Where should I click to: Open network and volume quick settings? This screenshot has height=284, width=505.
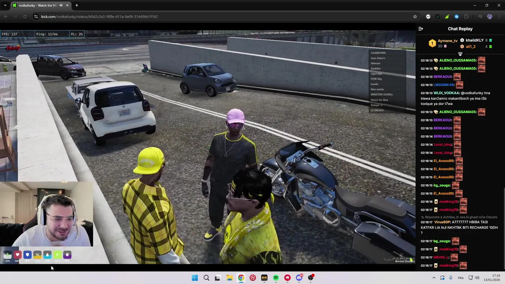pyautogui.click(x=473, y=278)
